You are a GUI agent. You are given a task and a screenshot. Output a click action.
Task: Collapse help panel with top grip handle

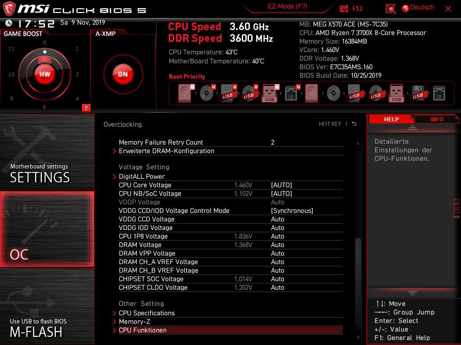pyautogui.click(x=412, y=128)
